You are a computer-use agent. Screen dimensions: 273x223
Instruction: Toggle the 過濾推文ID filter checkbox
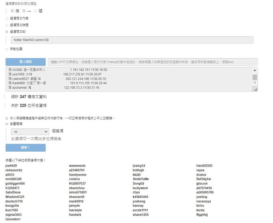click(x=7, y=31)
